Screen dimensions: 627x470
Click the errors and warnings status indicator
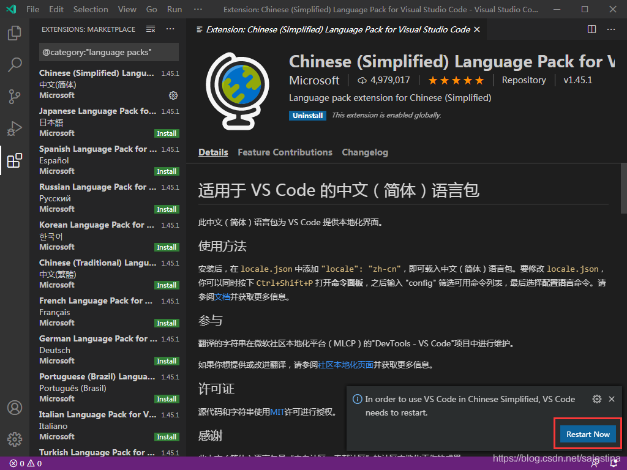[x=26, y=464]
